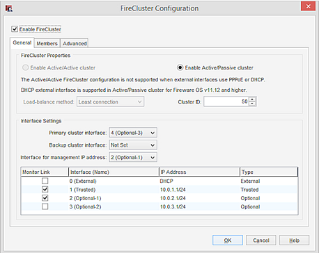Screen dimensions: 319x253
Task: Click the IP Address column header
Action: 200,172
